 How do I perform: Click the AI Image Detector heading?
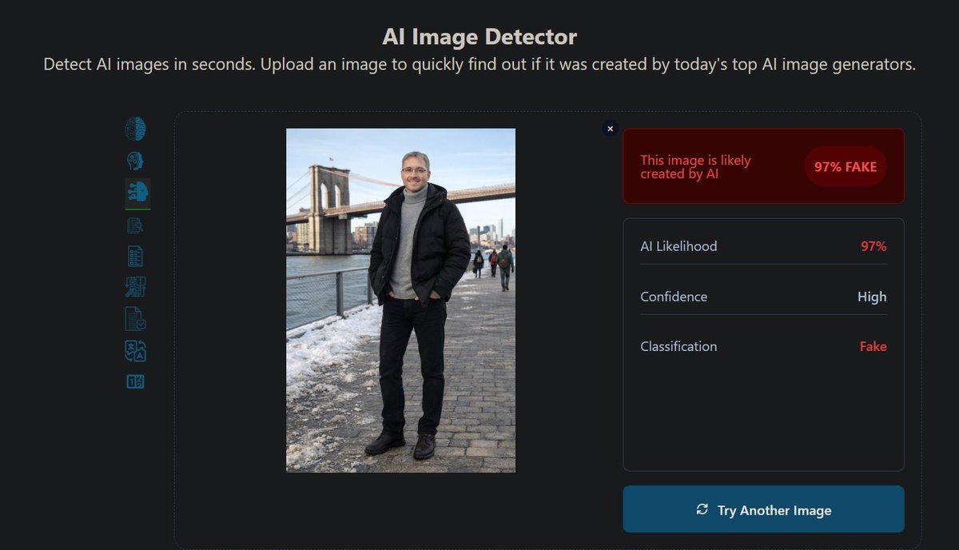point(479,36)
